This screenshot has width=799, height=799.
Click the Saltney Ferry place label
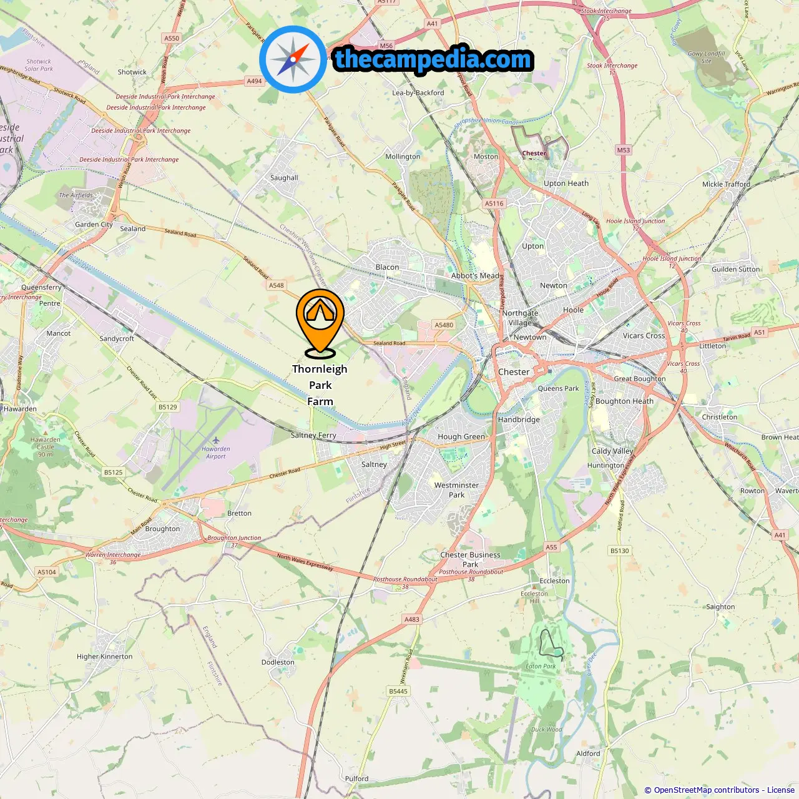[x=313, y=435]
